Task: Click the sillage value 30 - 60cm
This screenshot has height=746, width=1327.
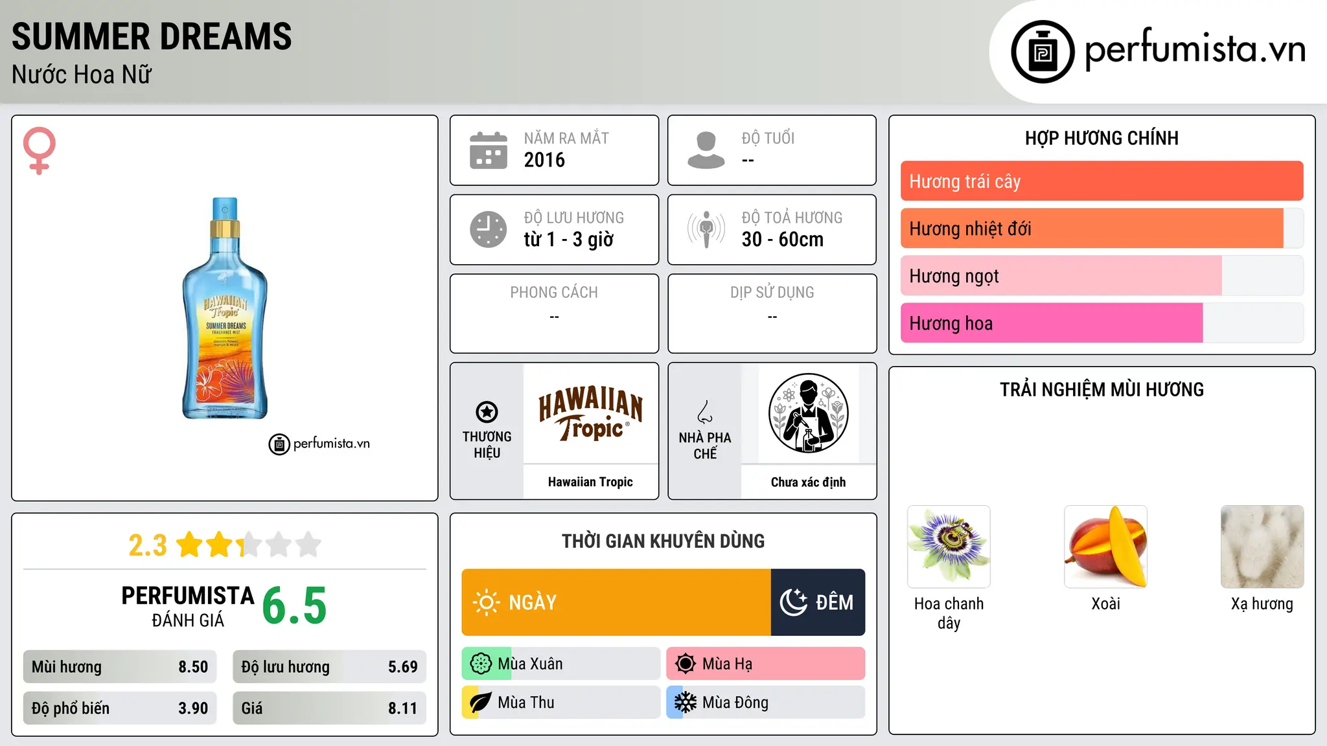Action: pos(783,240)
